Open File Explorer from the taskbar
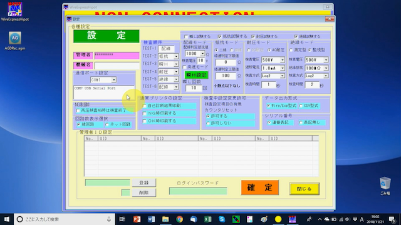Viewport: 401px width, 225px height. pos(165,219)
